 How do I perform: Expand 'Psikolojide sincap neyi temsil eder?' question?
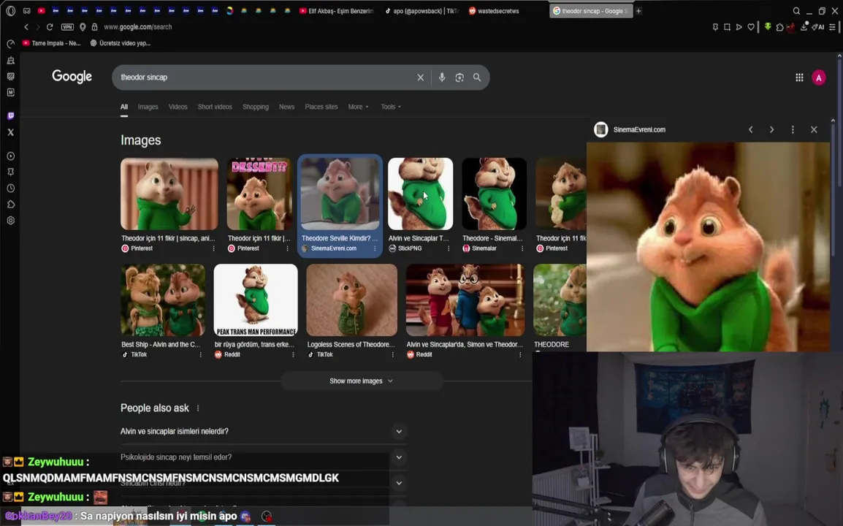pos(264,457)
